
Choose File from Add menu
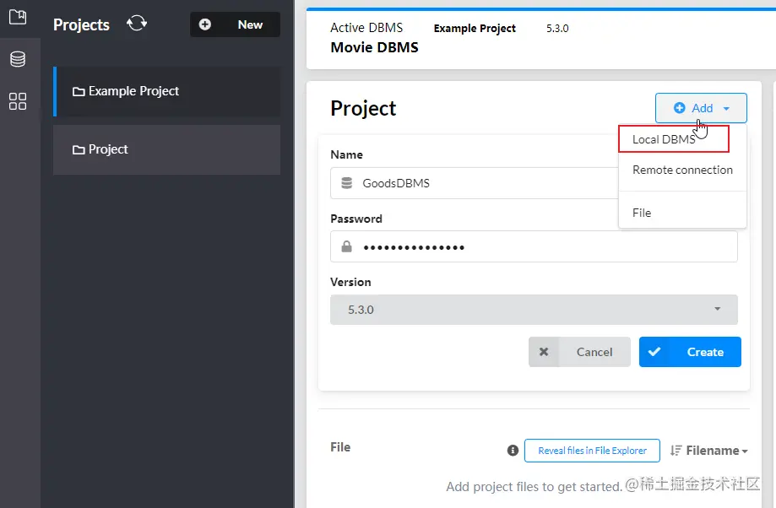click(x=682, y=213)
